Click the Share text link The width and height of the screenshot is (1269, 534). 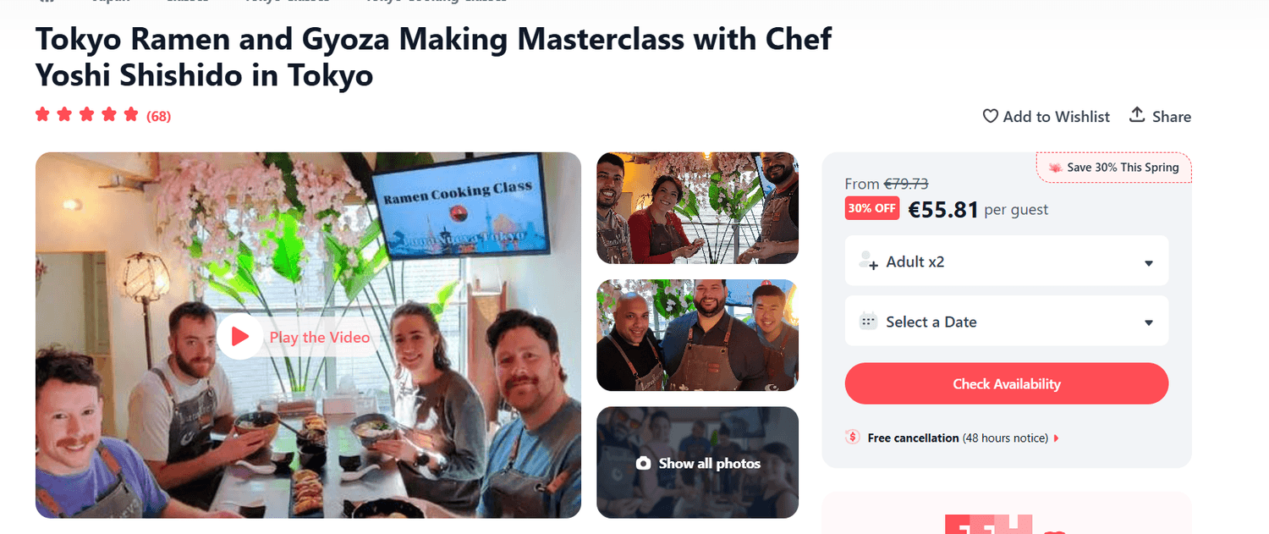click(x=1172, y=117)
